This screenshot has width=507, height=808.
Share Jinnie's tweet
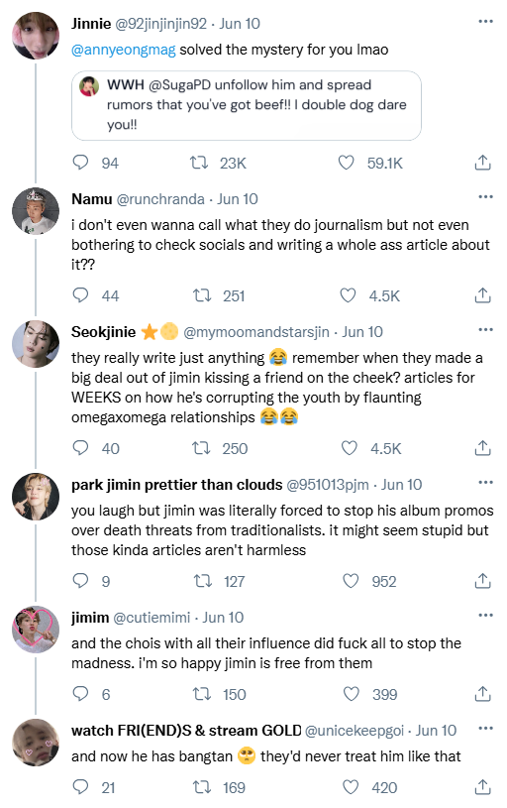tap(482, 163)
